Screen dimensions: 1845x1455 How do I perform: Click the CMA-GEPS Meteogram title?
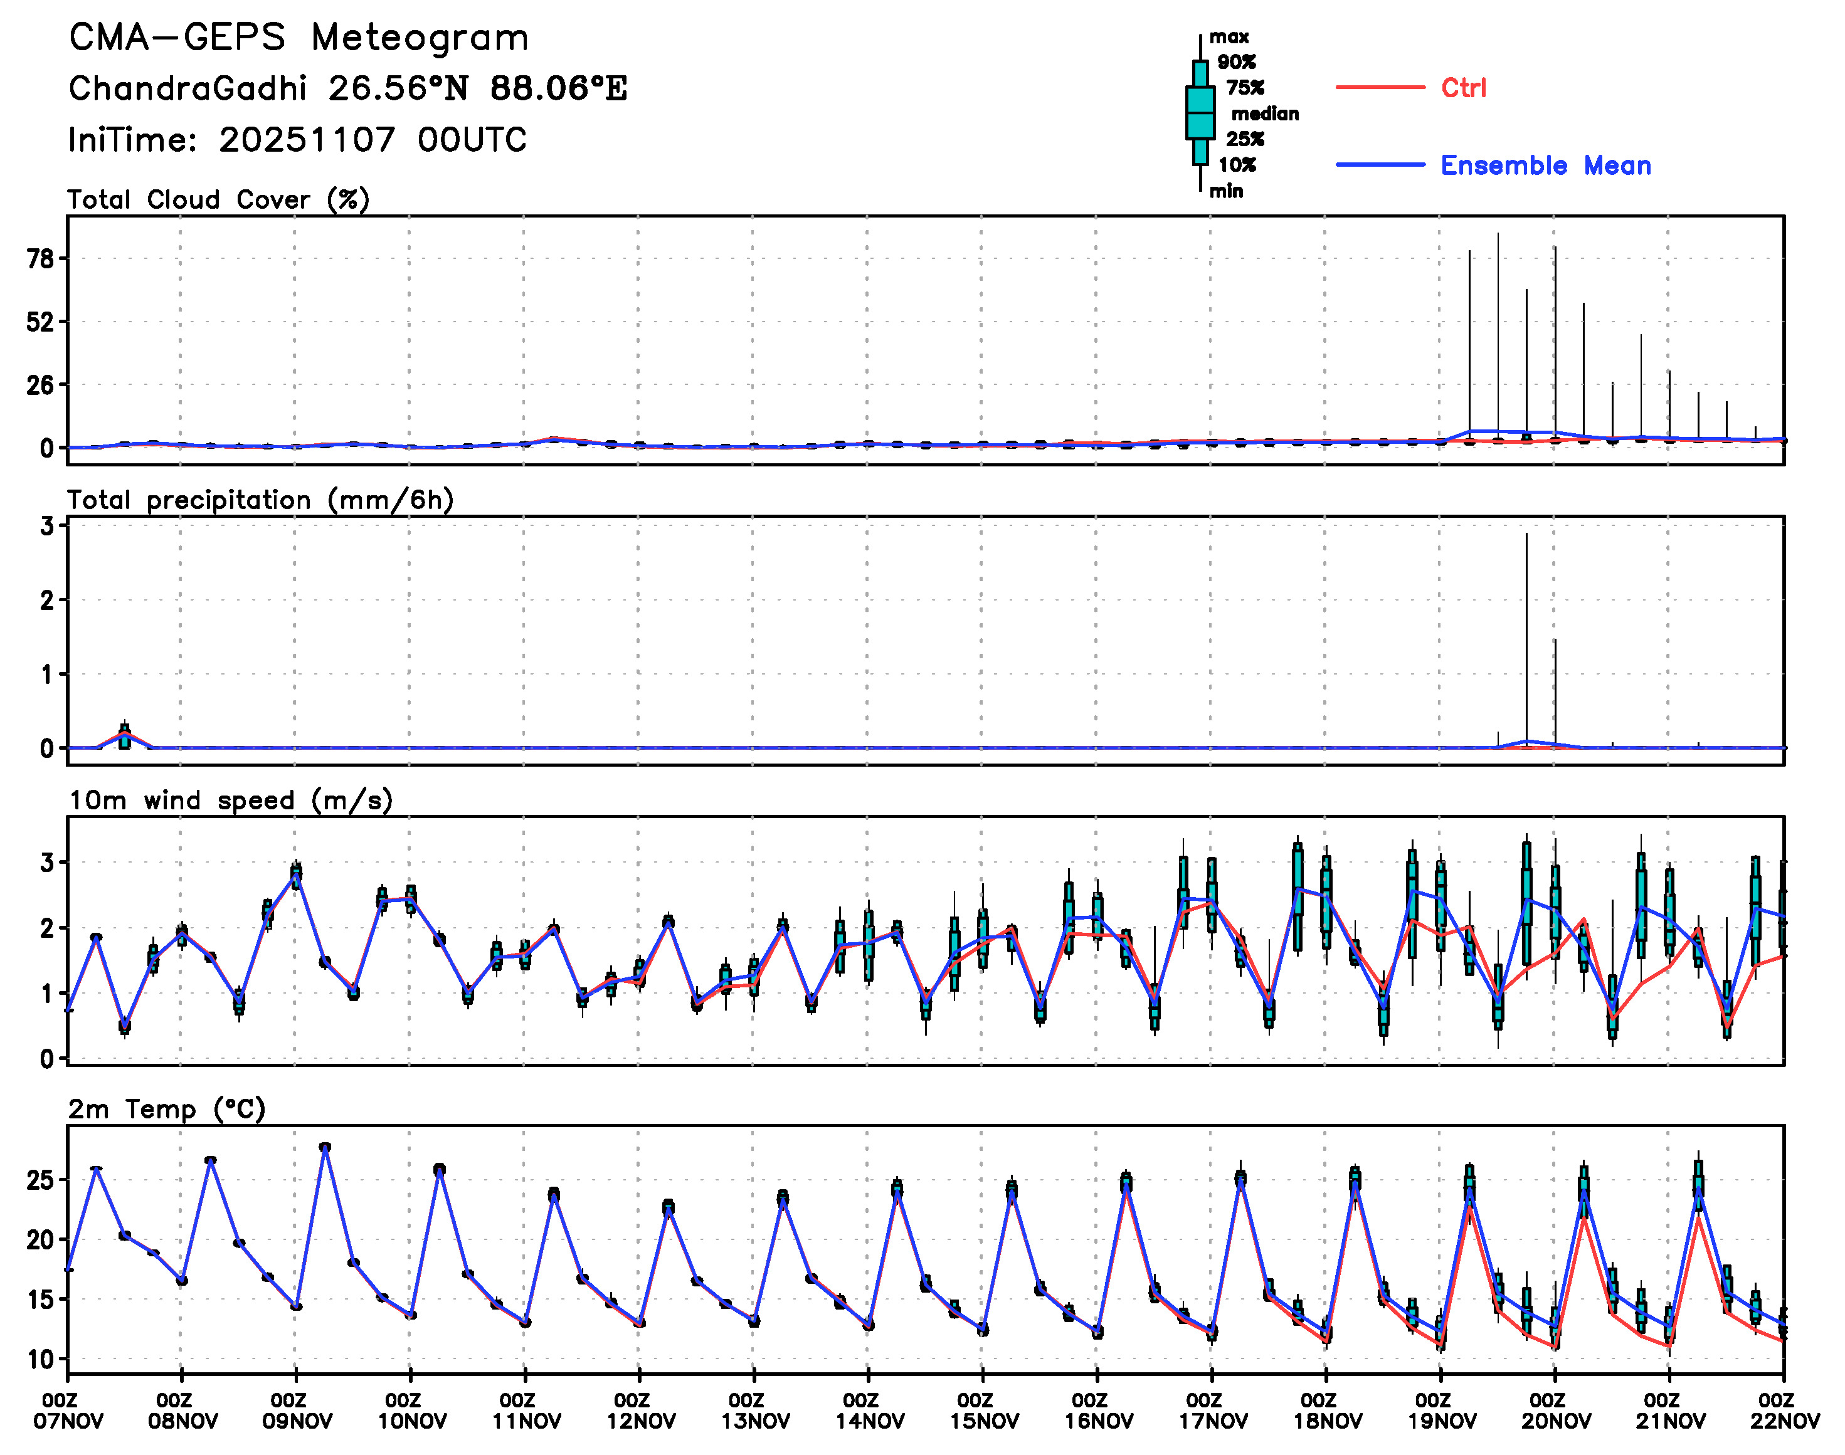[x=299, y=38]
